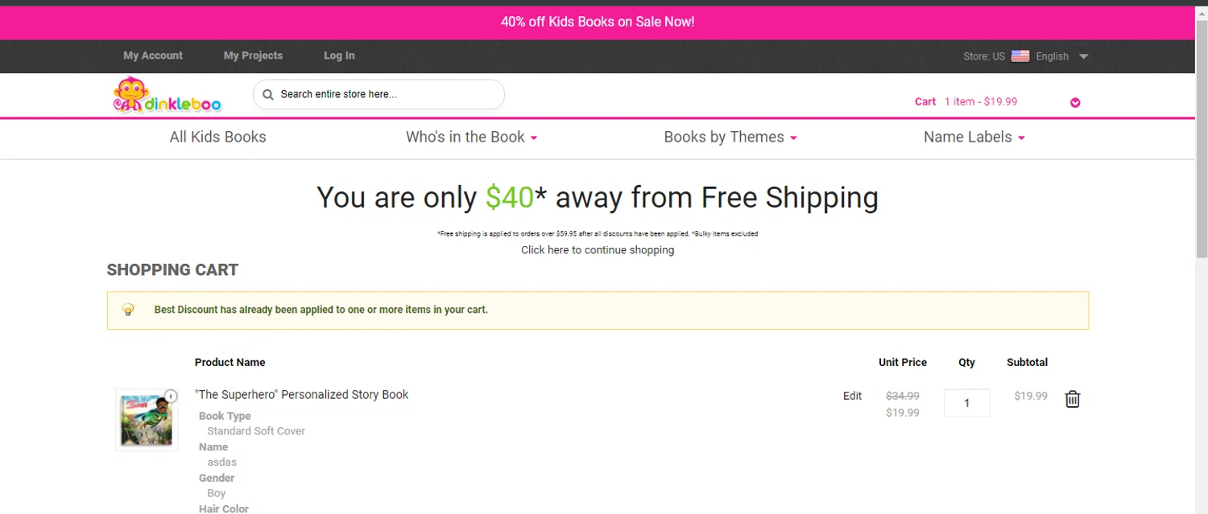This screenshot has height=514, width=1208.
Task: Click here to continue shopping link
Action: (598, 250)
